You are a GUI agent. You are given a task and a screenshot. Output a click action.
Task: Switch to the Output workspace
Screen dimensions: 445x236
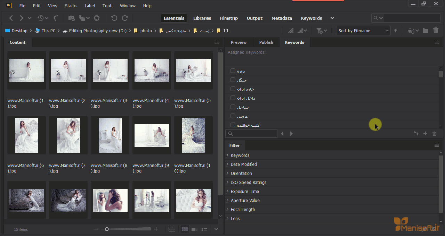tap(254, 18)
